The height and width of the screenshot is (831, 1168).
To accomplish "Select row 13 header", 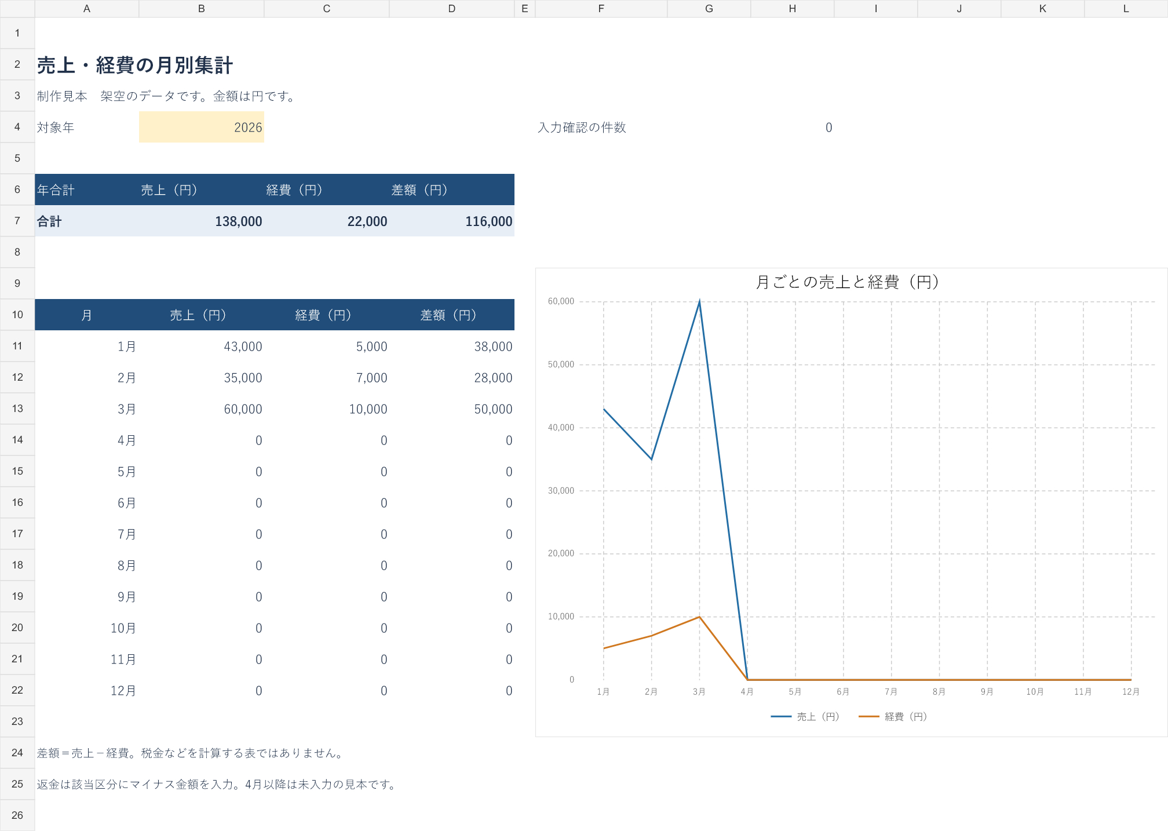I will (x=17, y=409).
